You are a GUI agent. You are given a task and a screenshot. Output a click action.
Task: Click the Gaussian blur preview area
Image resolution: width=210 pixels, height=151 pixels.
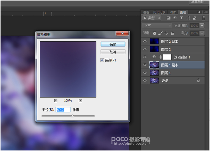(x=68, y=69)
